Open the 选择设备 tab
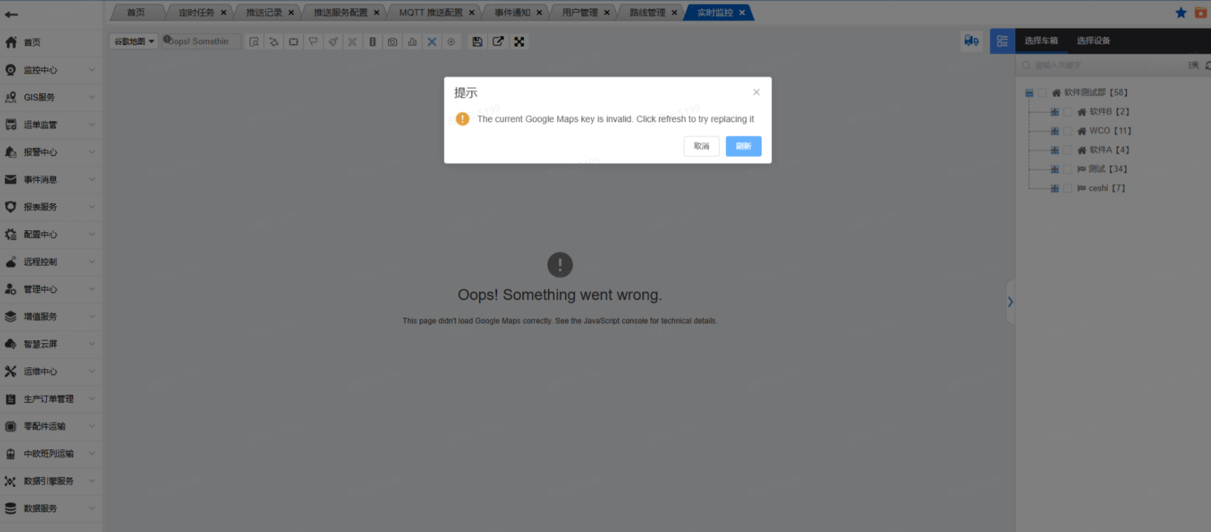The image size is (1211, 532). pyautogui.click(x=1093, y=41)
